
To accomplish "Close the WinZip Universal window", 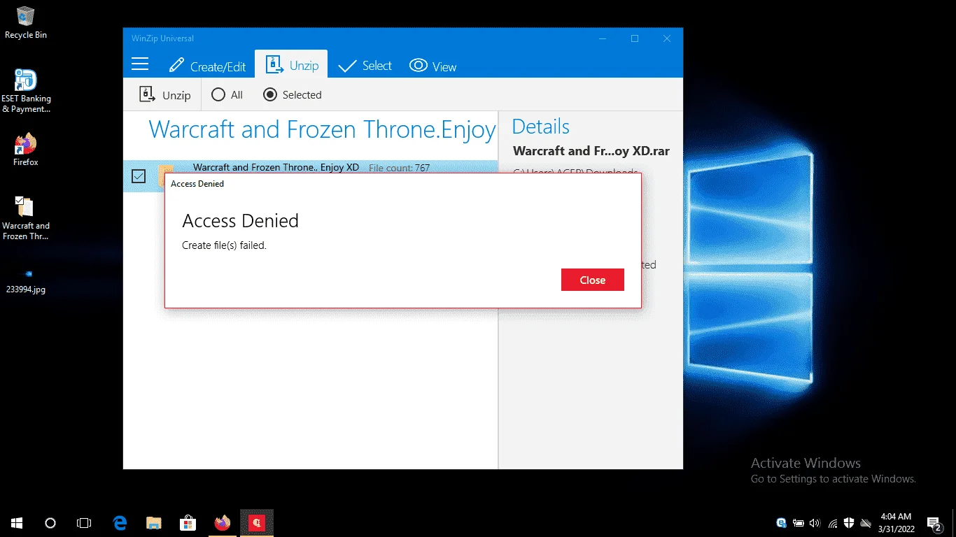I will click(x=667, y=38).
